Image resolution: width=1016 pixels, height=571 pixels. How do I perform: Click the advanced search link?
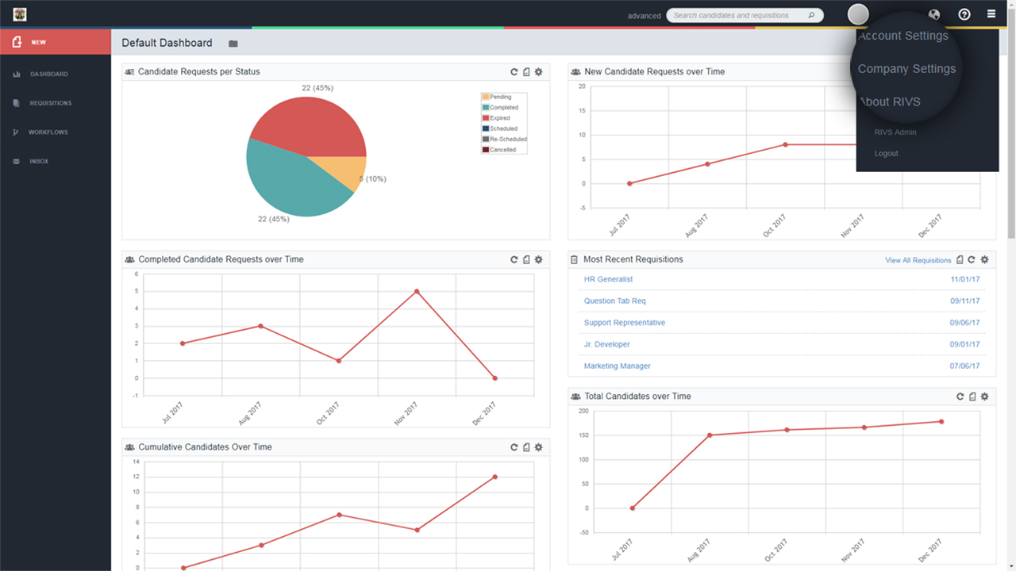pyautogui.click(x=644, y=16)
